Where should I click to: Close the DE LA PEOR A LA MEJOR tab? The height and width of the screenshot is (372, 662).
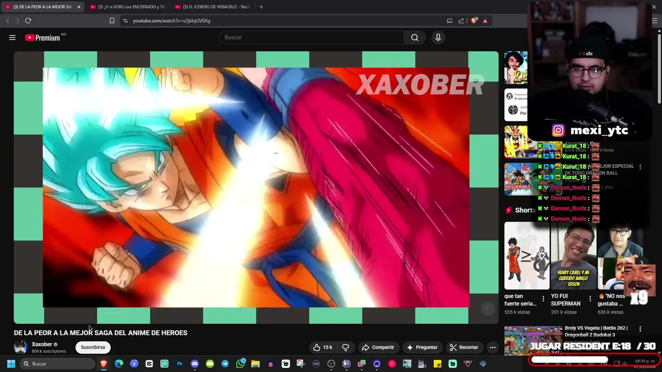pyautogui.click(x=79, y=7)
